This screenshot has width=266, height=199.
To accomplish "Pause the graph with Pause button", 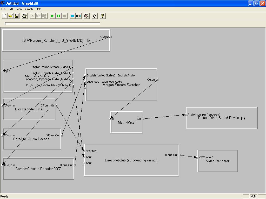I will pyautogui.click(x=58, y=16).
